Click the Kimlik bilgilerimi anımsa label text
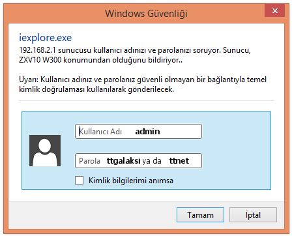 click(131, 181)
